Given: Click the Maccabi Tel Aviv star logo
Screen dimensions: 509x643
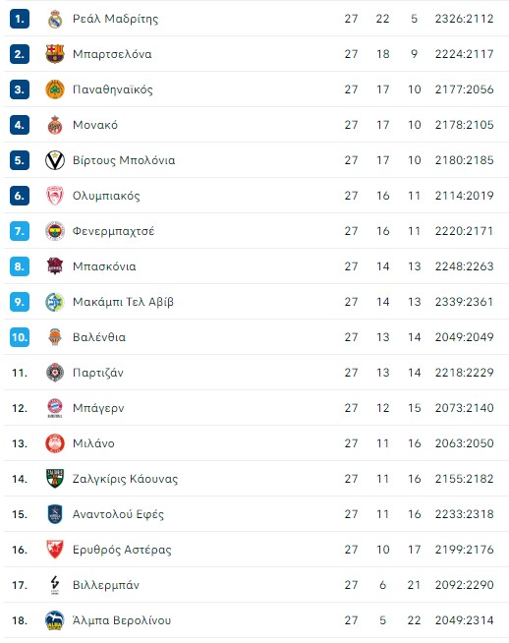Looking at the screenshot, I should [55, 302].
